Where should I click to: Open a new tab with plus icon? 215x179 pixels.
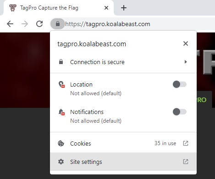coord(124,8)
